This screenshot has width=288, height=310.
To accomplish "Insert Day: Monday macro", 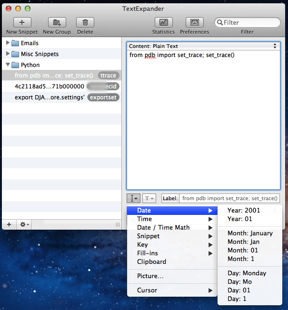I will [250, 273].
